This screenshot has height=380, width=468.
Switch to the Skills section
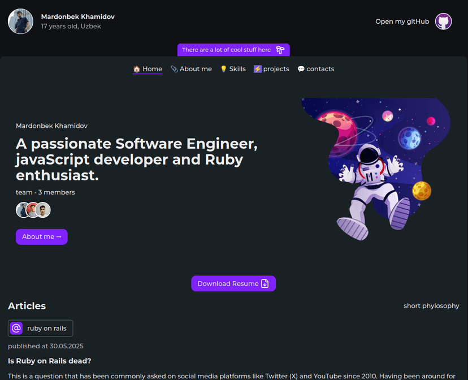(x=237, y=68)
